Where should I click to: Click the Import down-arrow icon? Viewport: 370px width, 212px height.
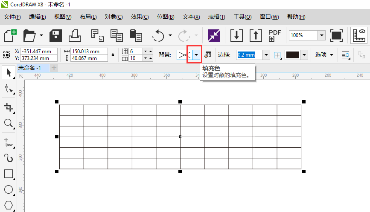pos(236,35)
